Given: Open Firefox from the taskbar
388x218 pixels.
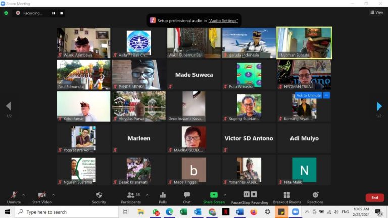Looking at the screenshot, I should 254,212.
